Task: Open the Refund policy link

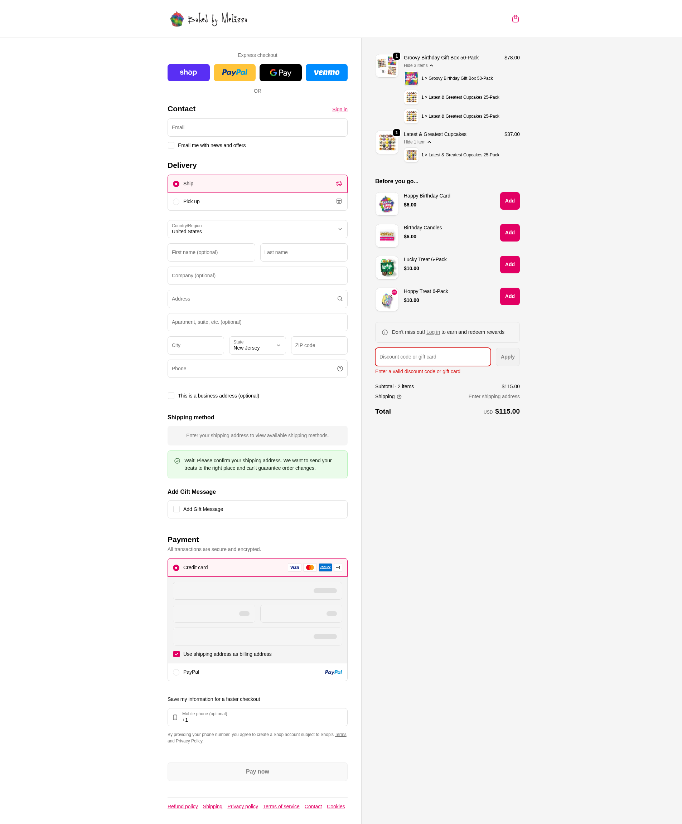Action: coord(183,806)
